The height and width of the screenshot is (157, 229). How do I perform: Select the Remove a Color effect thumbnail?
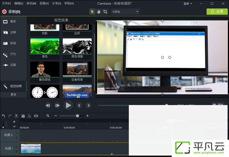coord(45,72)
